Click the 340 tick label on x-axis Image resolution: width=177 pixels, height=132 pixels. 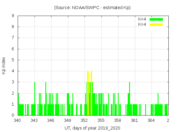click(x=17, y=120)
